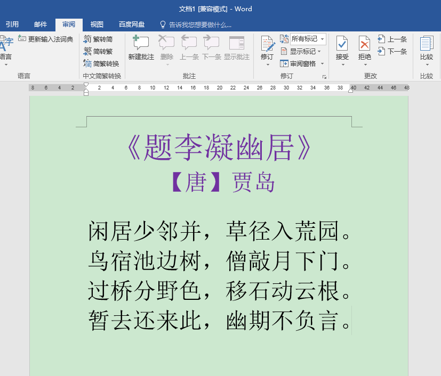The height and width of the screenshot is (376, 441).
Task: Switch to the 引用 tab
Action: pyautogui.click(x=12, y=24)
